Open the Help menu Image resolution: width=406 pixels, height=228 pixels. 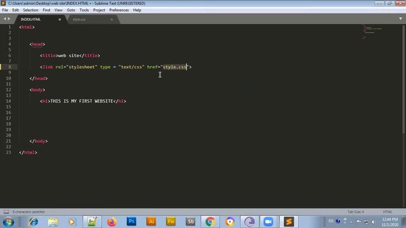[137, 10]
